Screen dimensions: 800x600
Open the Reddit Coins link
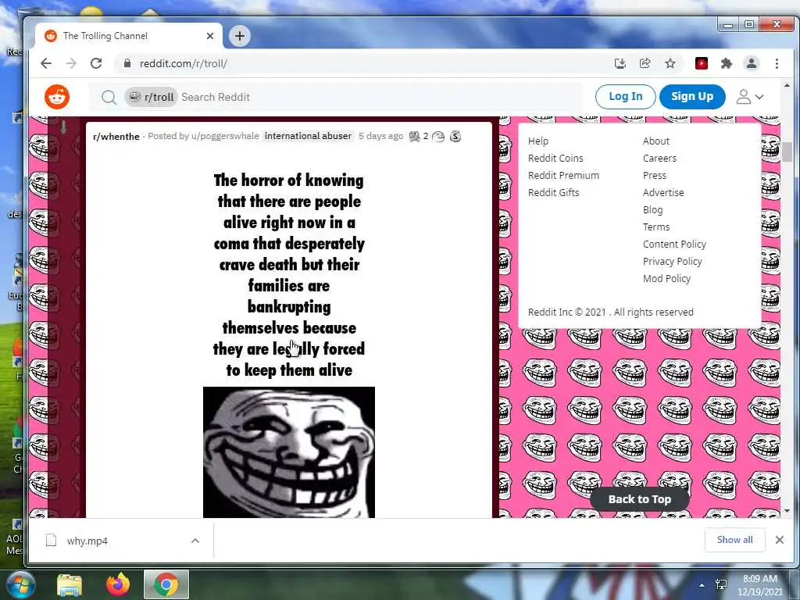pyautogui.click(x=555, y=158)
